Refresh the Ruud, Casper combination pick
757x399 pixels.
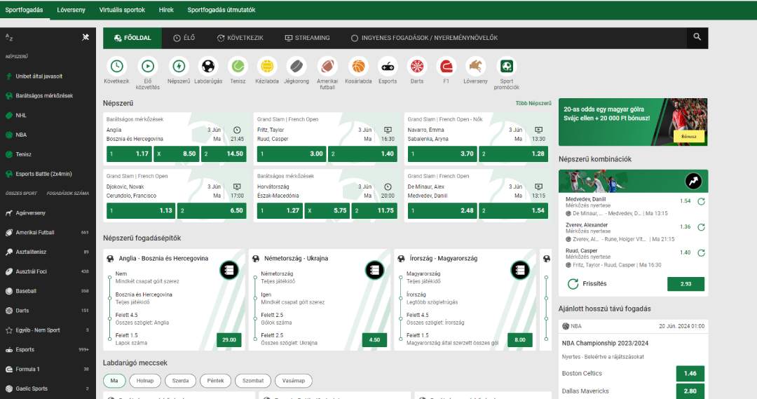point(701,252)
